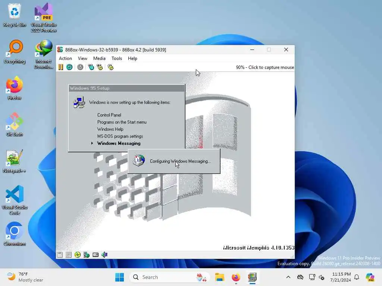Click "Programs on the Start menu" setup item

(x=122, y=122)
